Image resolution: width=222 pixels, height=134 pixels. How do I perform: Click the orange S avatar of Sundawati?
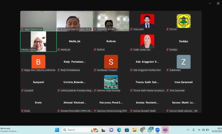click(111, 62)
